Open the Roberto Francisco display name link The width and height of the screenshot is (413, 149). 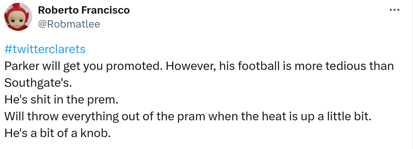click(x=83, y=10)
